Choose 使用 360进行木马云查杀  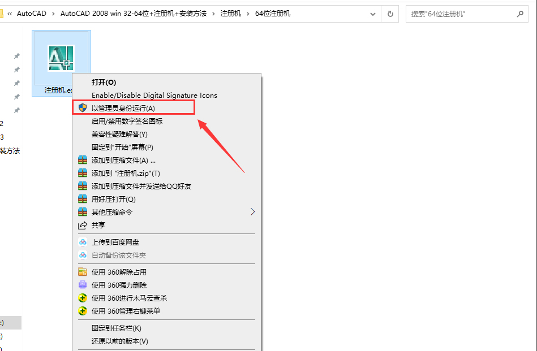pyautogui.click(x=129, y=298)
